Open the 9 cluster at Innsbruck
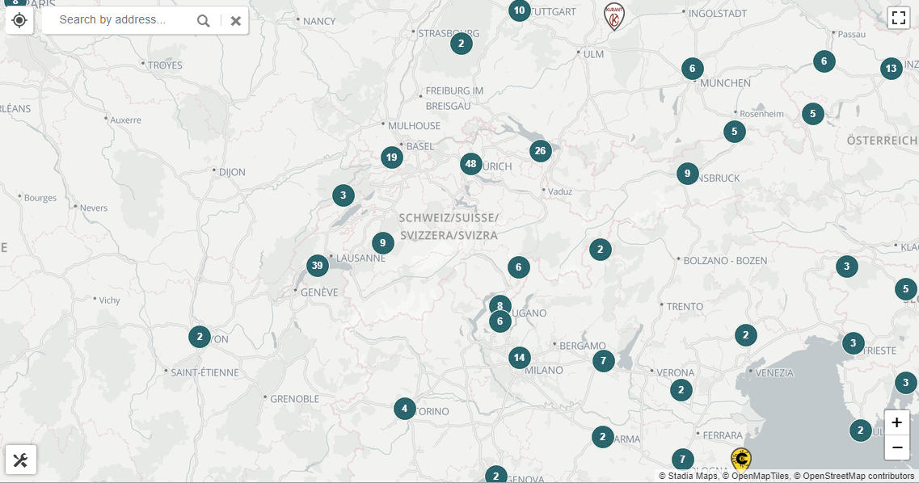The image size is (919, 483). pyautogui.click(x=687, y=173)
